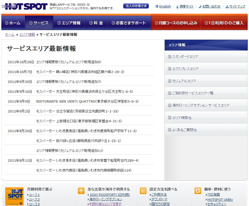249x206 pixels.
Task: Click the エリア情報 sidebar header
Action: [206, 45]
